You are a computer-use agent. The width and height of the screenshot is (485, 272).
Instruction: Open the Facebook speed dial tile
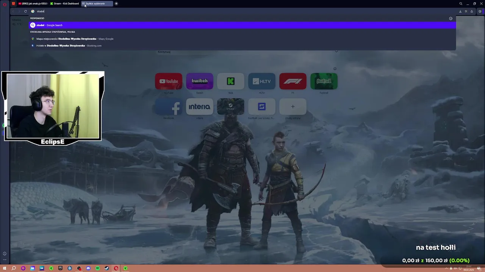[x=169, y=107]
